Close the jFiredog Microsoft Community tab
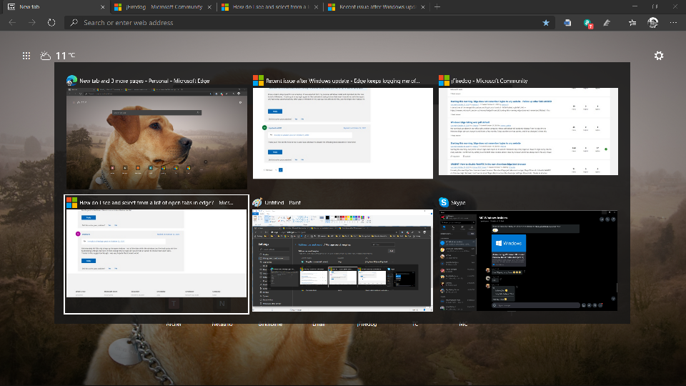686x386 pixels. (x=209, y=7)
